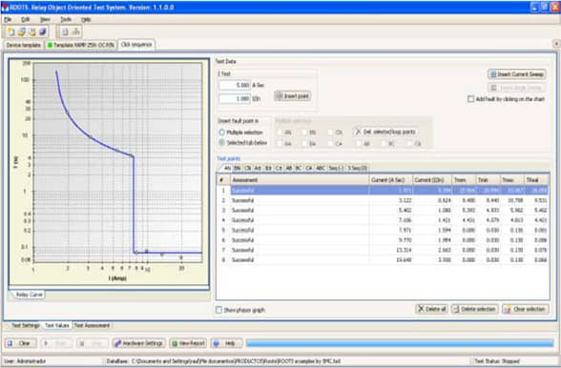Open the Help menu
The image size is (561, 368).
click(x=86, y=19)
